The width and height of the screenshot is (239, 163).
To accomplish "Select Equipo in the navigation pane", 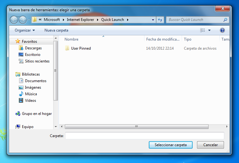I will pos(28,127).
